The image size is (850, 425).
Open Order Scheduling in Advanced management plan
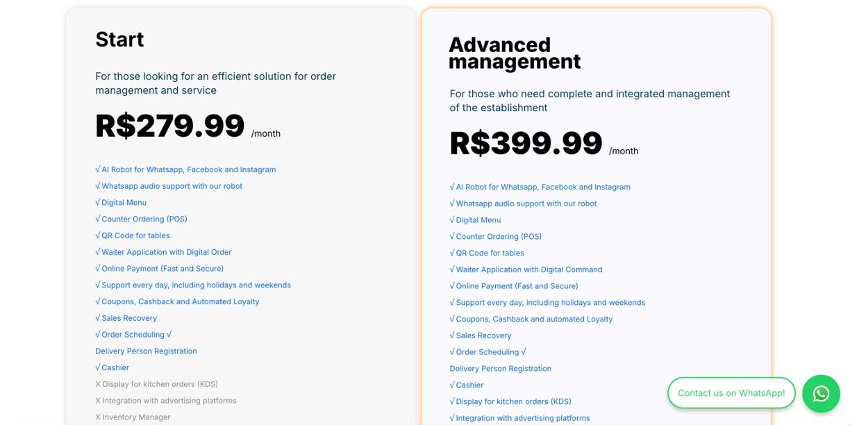click(487, 352)
